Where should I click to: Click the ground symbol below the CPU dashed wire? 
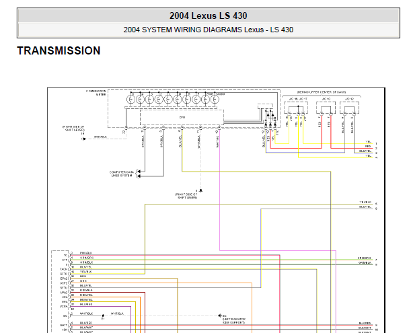(x=200, y=190)
